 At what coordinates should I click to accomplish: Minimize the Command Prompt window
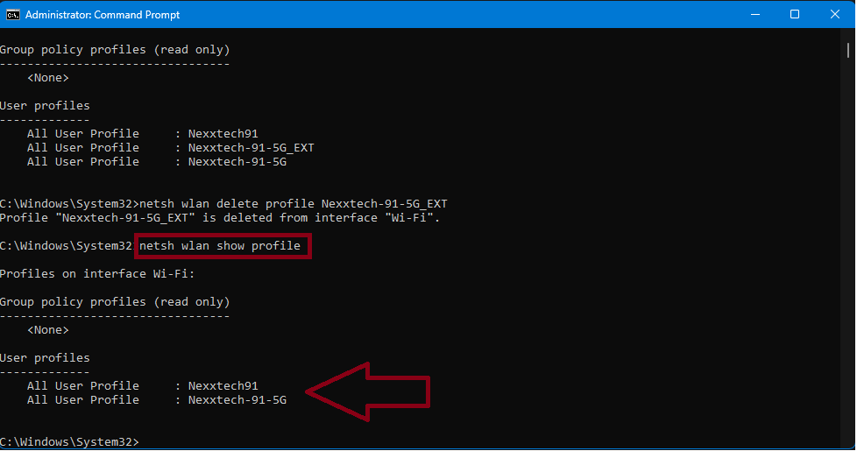(754, 14)
